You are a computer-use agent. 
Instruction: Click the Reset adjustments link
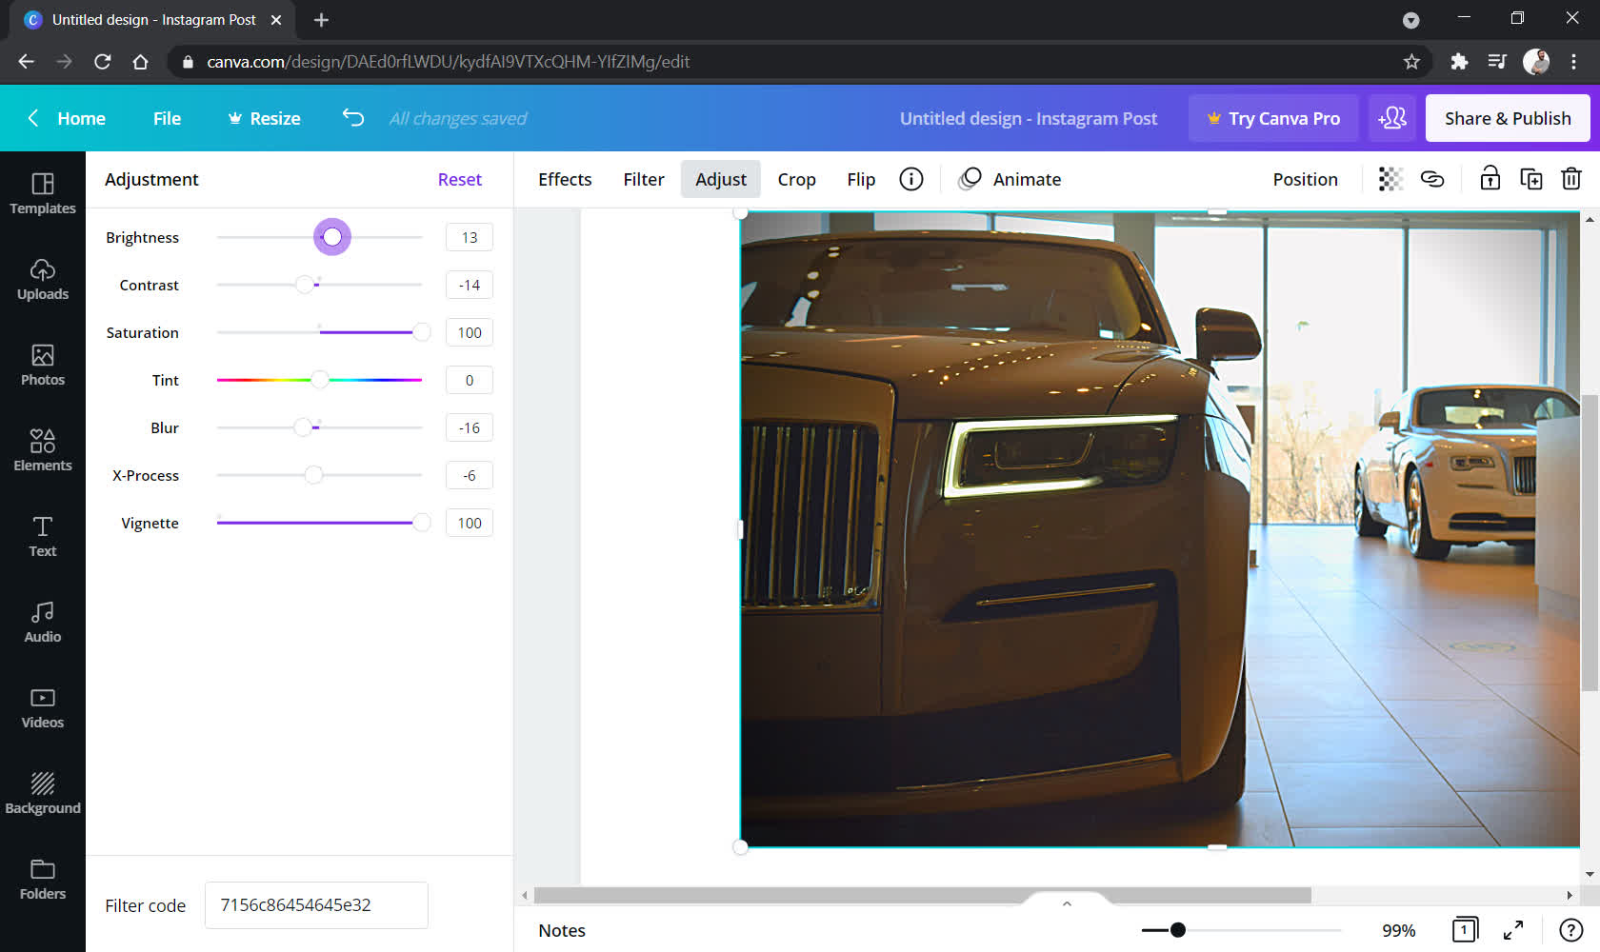tap(459, 179)
